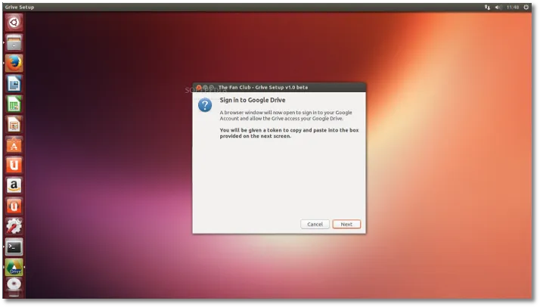The image size is (540, 307).
Task: Launch Firefox web browser
Action: tap(14, 63)
